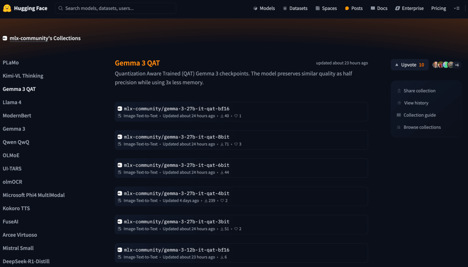Click the Posts nav item
Image resolution: width=468 pixels, height=267 pixels.
point(354,8)
